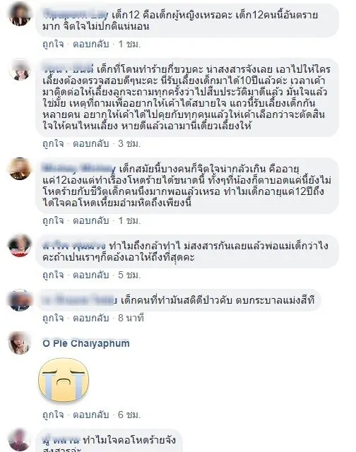Open the last commenter's avatar
This screenshot has width=356, height=452.
(20, 440)
